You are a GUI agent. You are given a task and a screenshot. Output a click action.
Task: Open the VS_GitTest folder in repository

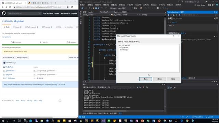click(x=9, y=67)
